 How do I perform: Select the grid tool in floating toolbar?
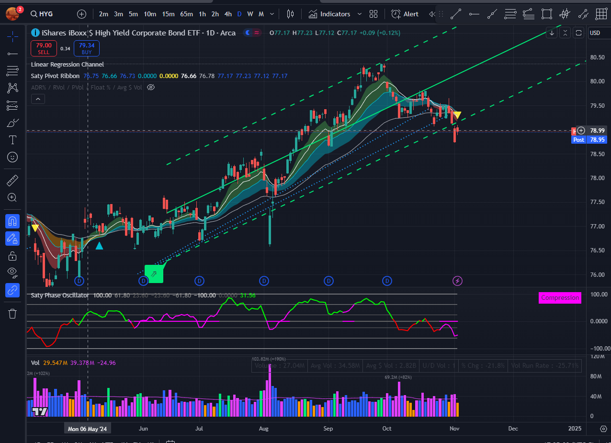tap(601, 14)
